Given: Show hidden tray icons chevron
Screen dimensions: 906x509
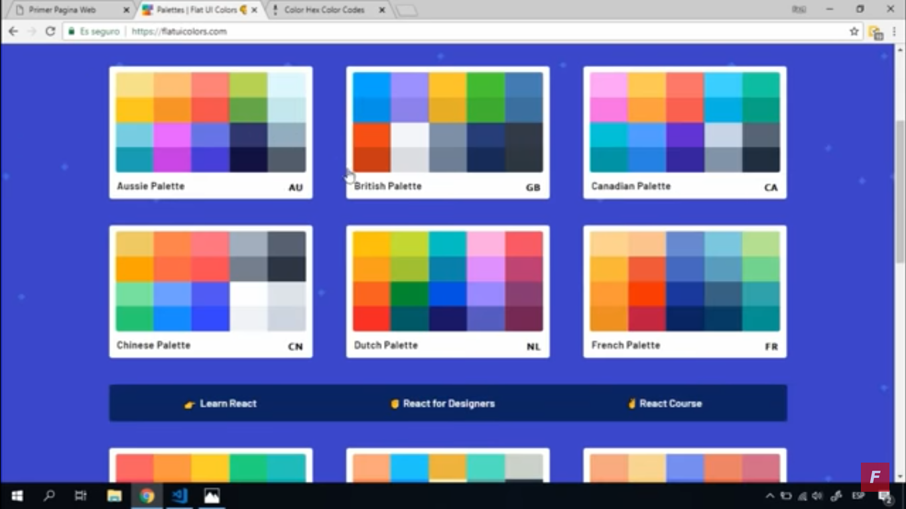Looking at the screenshot, I should pyautogui.click(x=770, y=496).
